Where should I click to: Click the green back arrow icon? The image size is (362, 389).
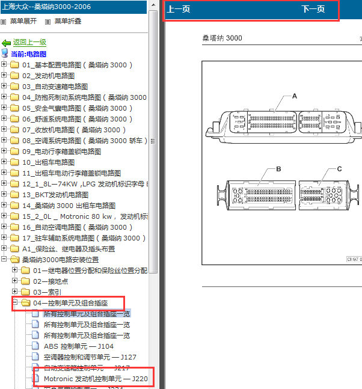pyautogui.click(x=6, y=43)
